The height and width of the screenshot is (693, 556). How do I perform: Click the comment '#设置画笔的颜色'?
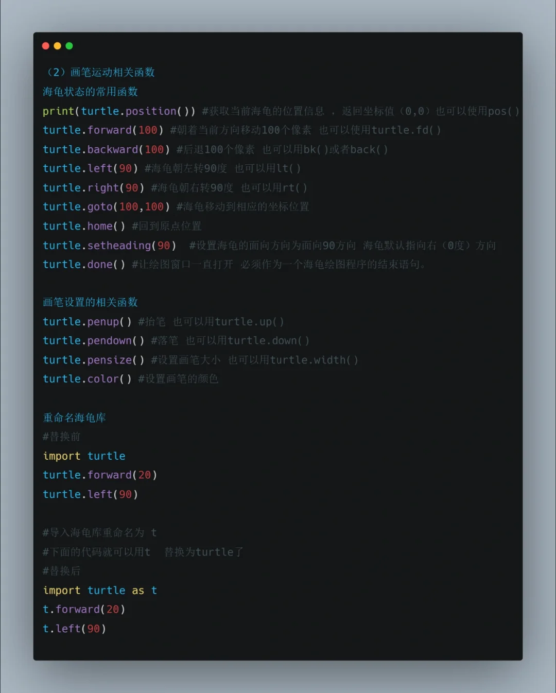pyautogui.click(x=178, y=379)
